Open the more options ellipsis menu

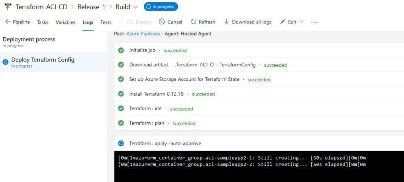(314, 23)
